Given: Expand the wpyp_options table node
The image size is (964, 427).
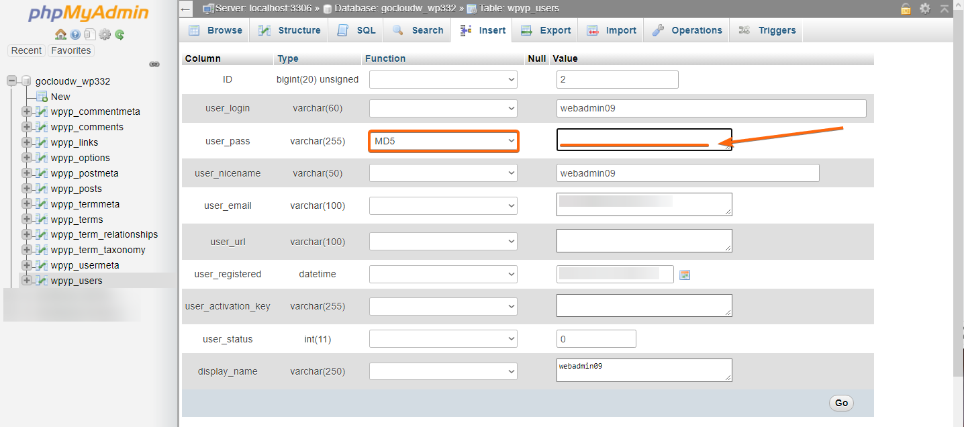Looking at the screenshot, I should pyautogui.click(x=27, y=158).
